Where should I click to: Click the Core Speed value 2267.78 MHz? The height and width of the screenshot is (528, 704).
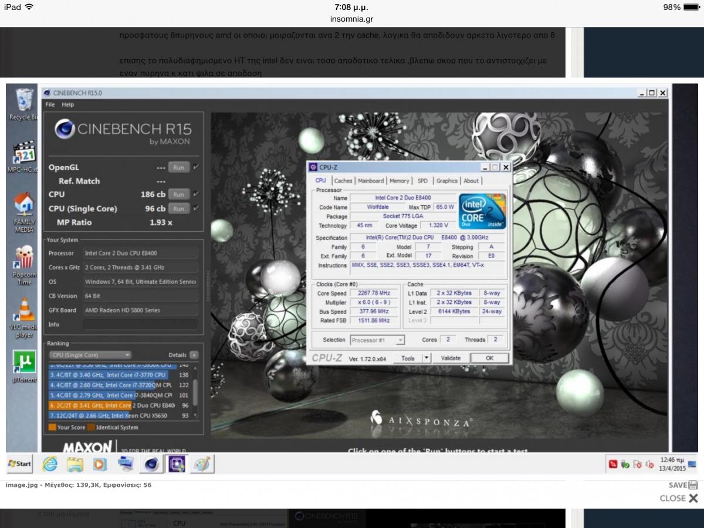pos(375,293)
